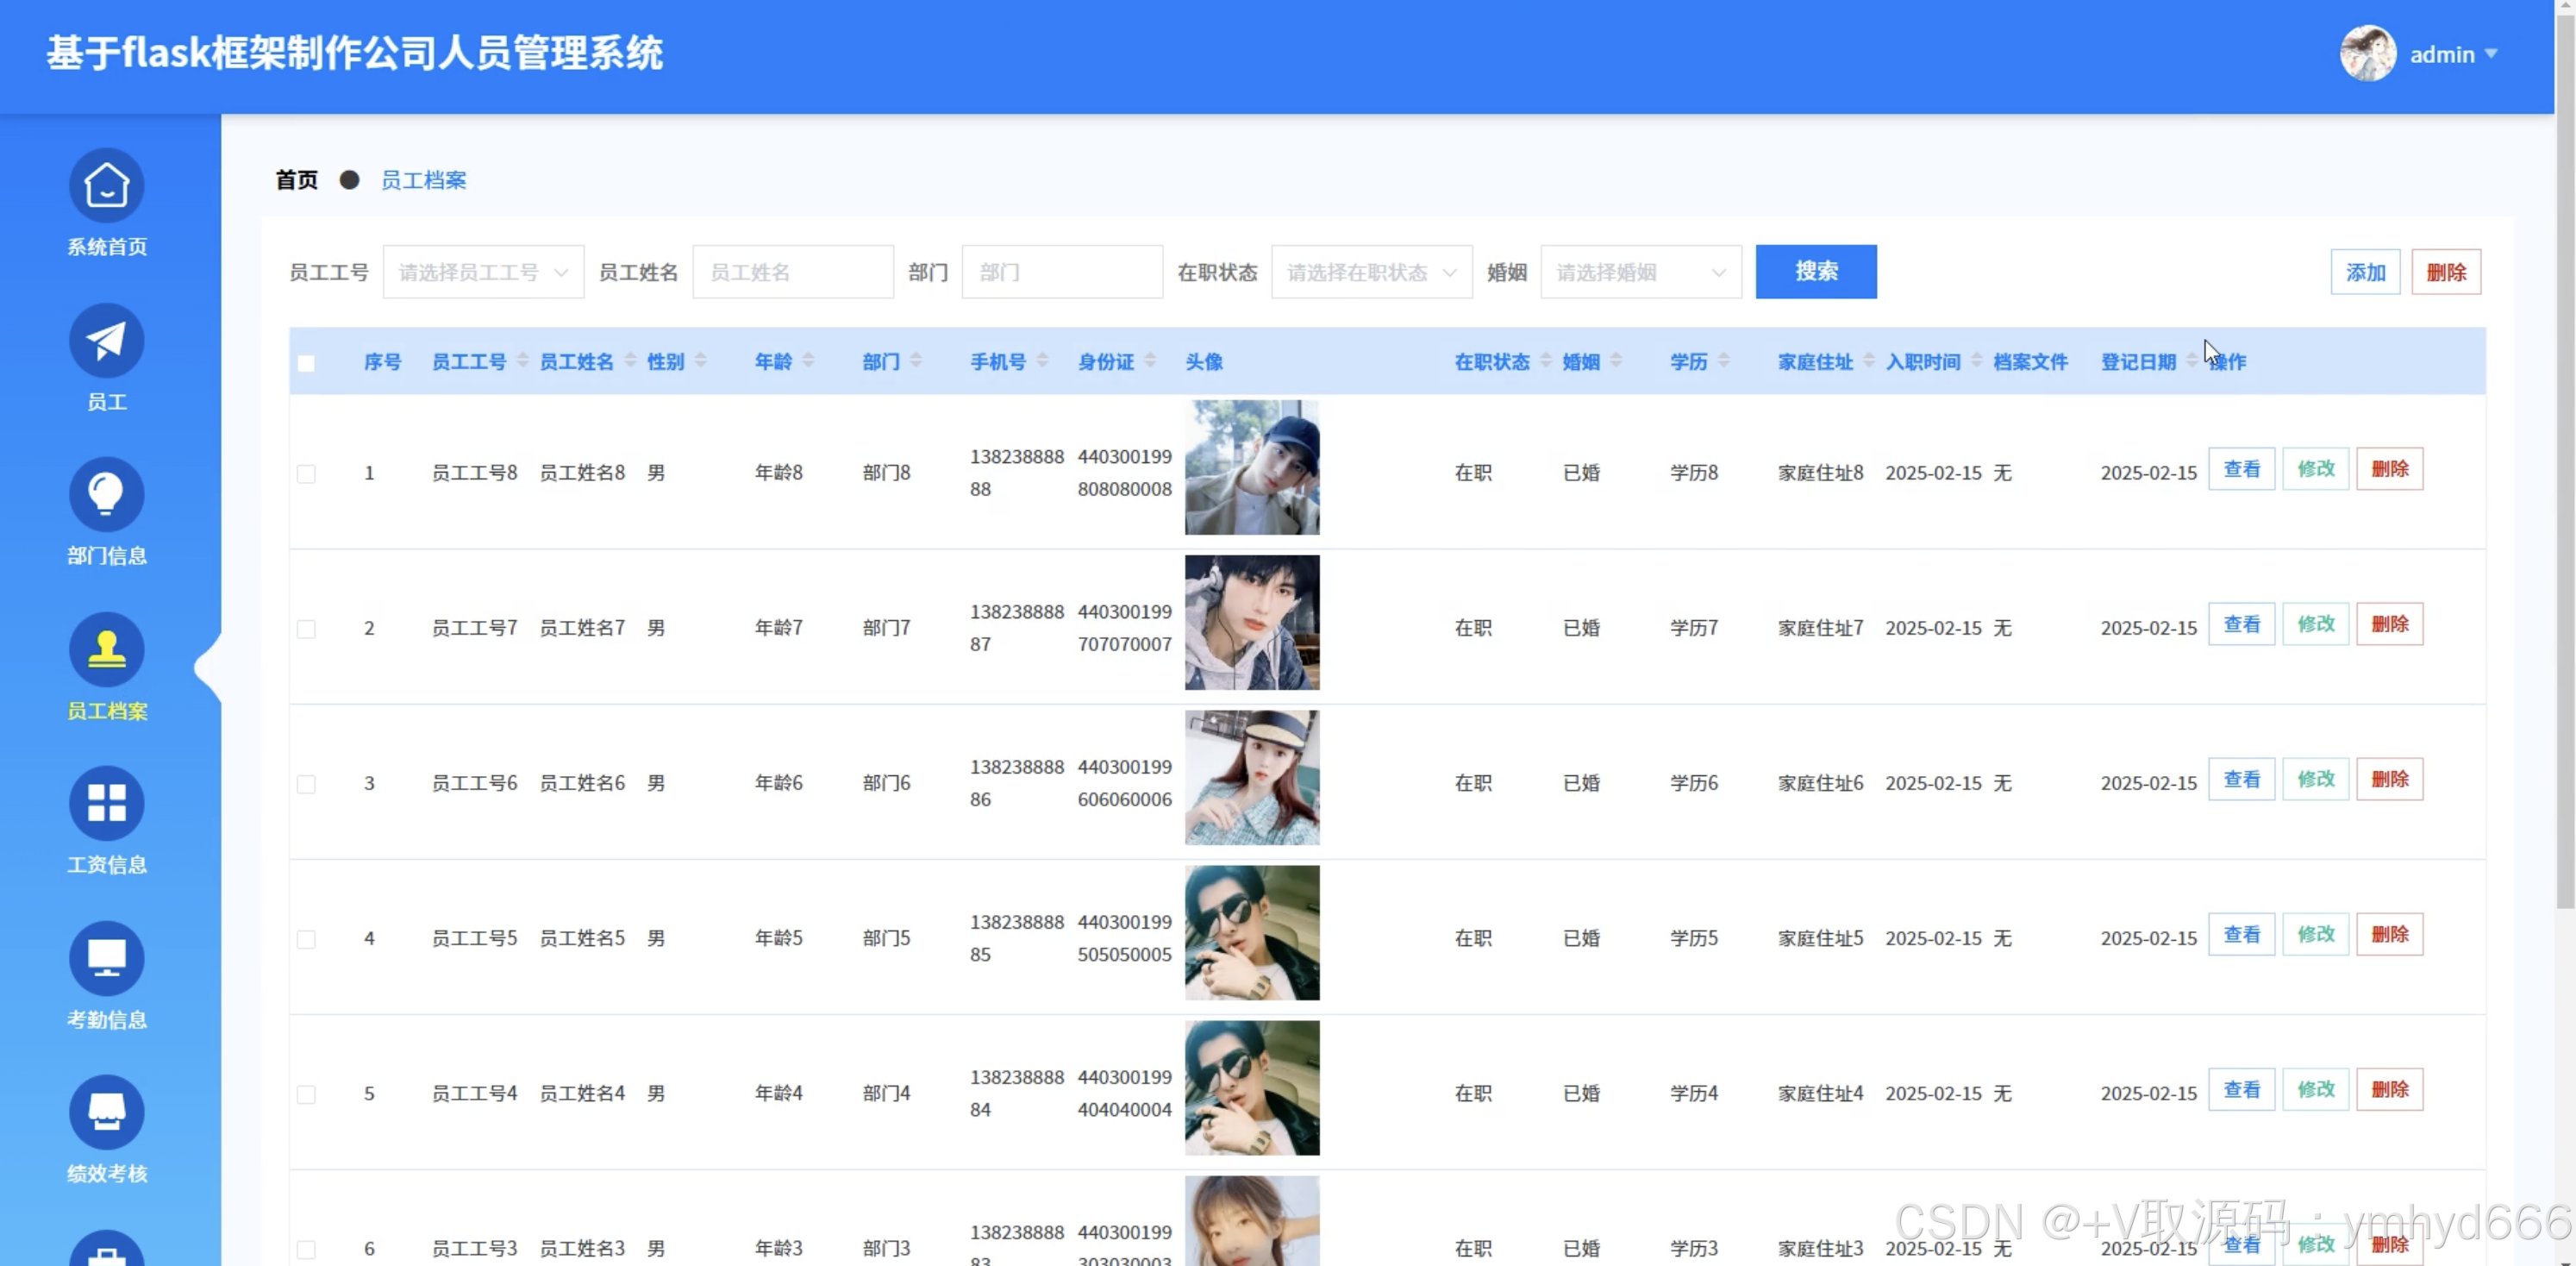
Task: Tick the checkbox for row 3
Action: (x=306, y=784)
